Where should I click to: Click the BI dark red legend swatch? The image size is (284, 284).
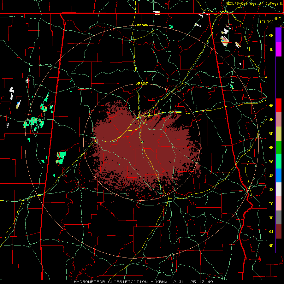279,232
